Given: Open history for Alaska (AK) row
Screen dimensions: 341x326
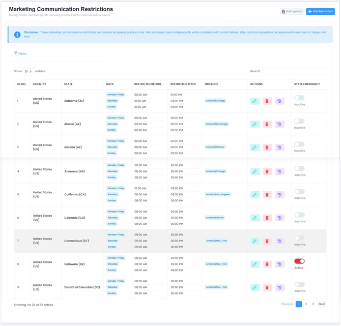Looking at the screenshot, I should pyautogui.click(x=279, y=124).
